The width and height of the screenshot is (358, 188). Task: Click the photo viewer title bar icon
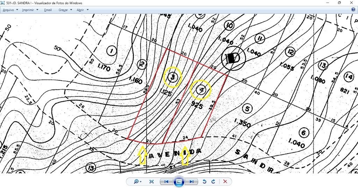coord(3,3)
